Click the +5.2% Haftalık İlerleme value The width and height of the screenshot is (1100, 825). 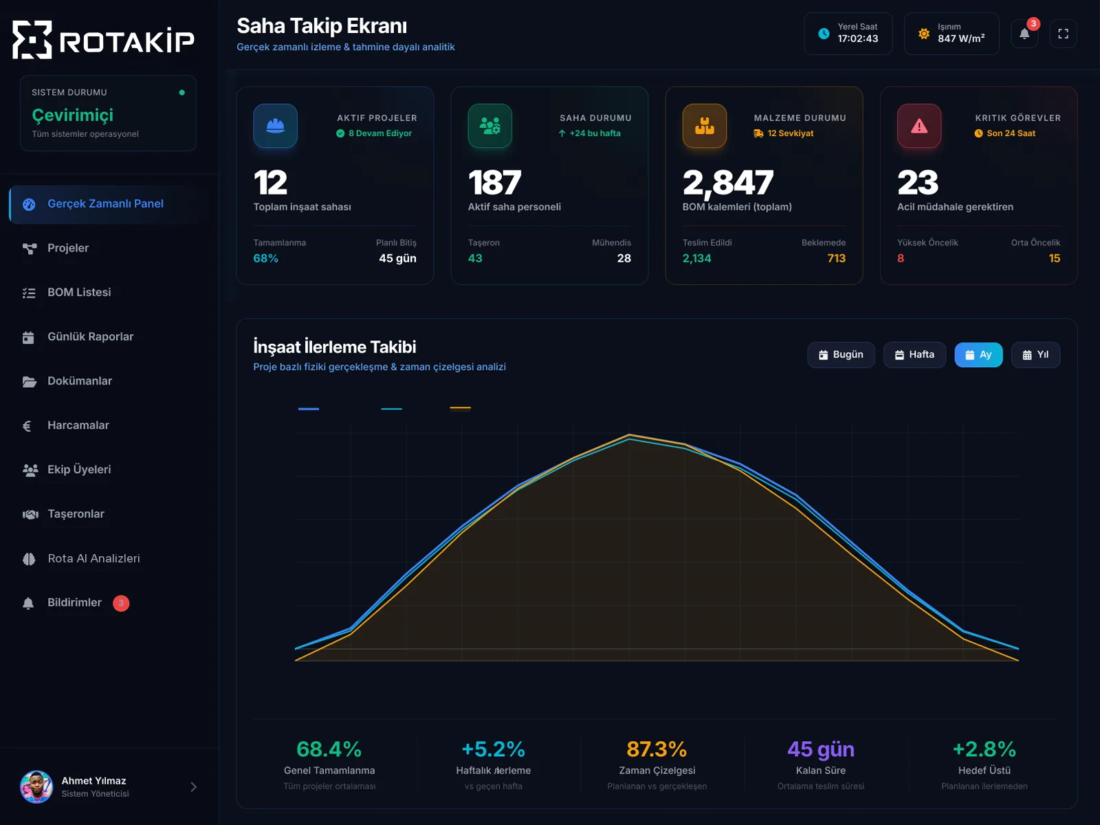pyautogui.click(x=494, y=749)
